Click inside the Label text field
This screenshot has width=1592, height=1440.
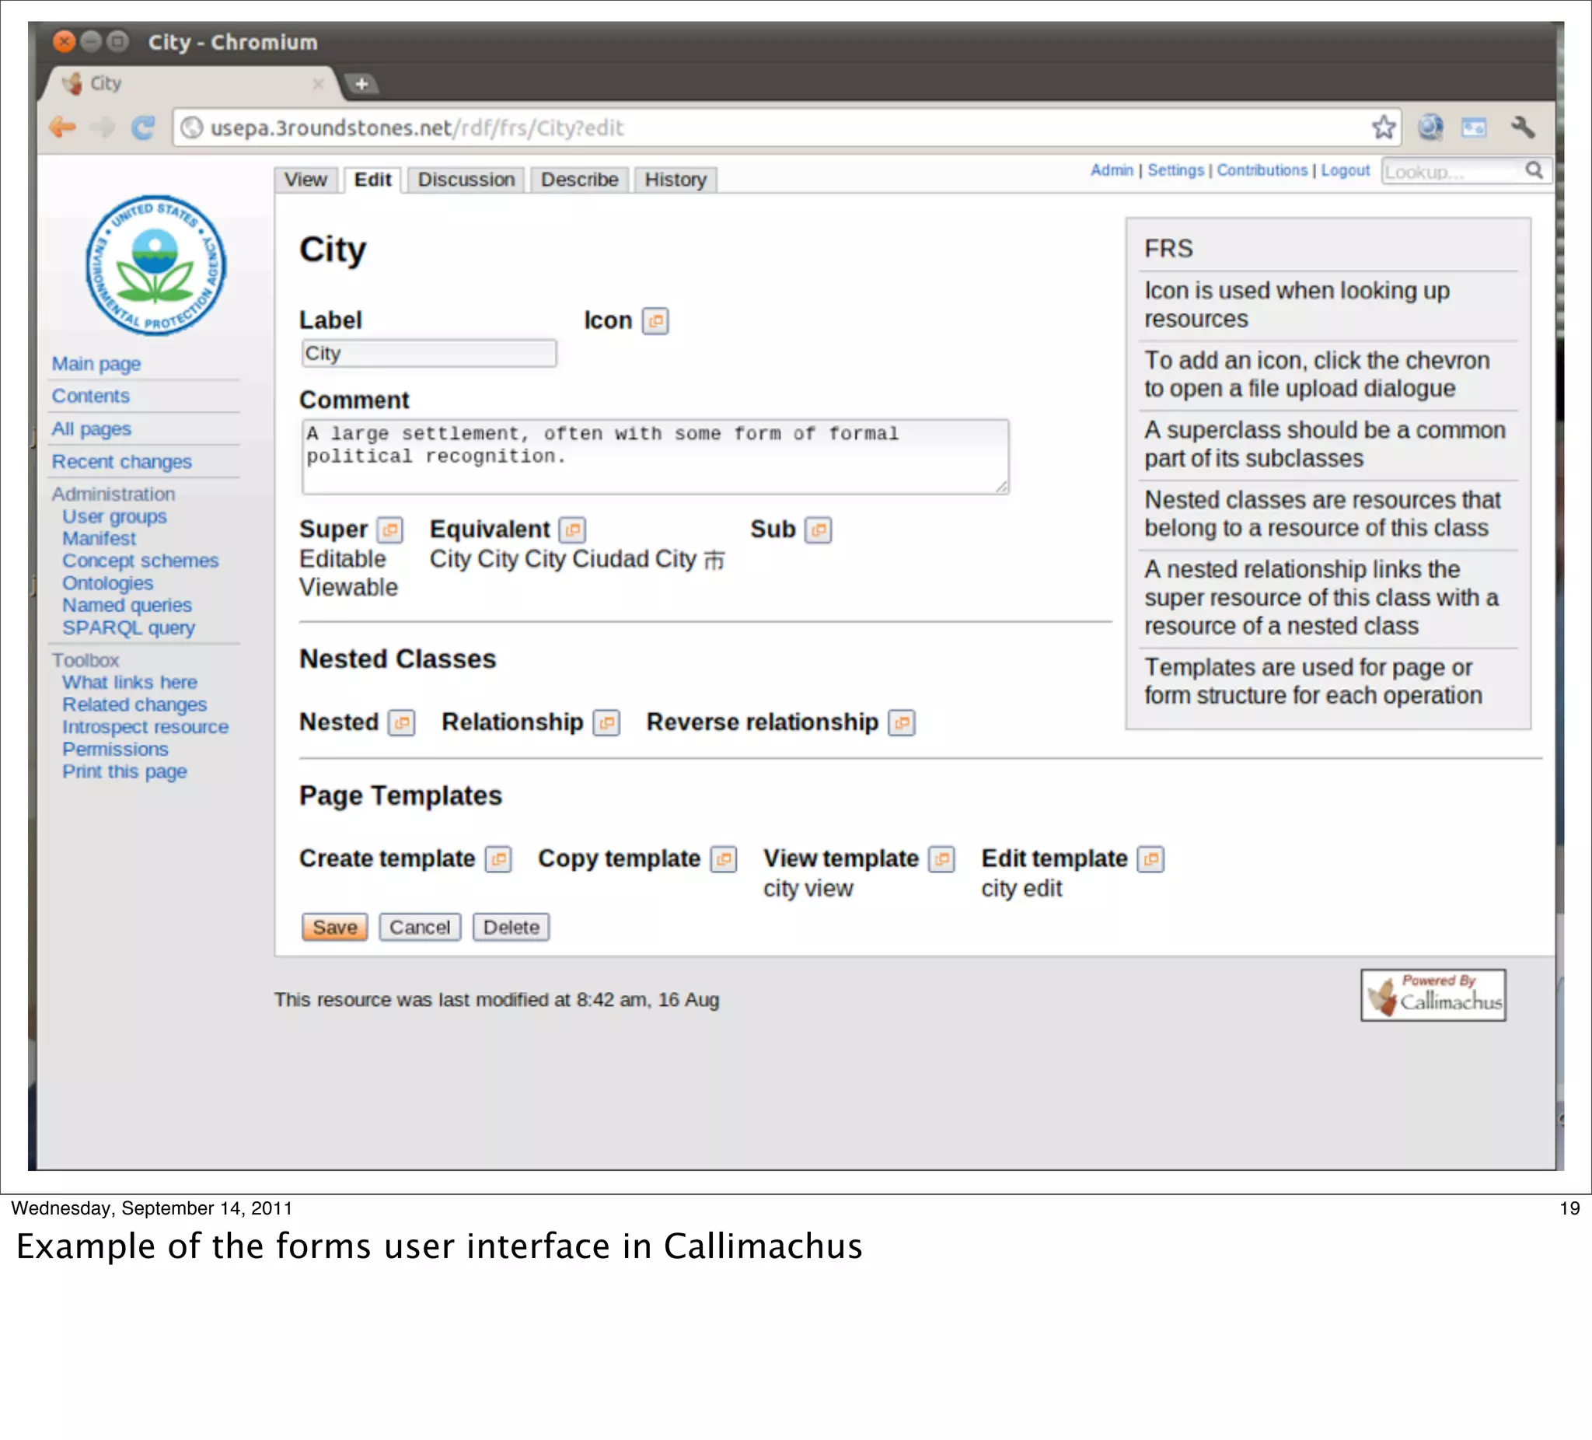click(429, 354)
